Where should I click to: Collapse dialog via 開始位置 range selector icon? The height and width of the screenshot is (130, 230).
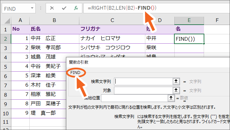(x=171, y=98)
